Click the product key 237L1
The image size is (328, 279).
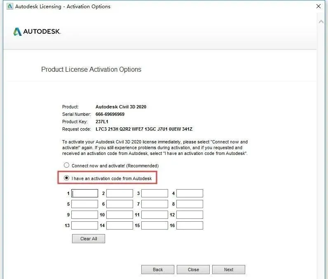click(102, 122)
